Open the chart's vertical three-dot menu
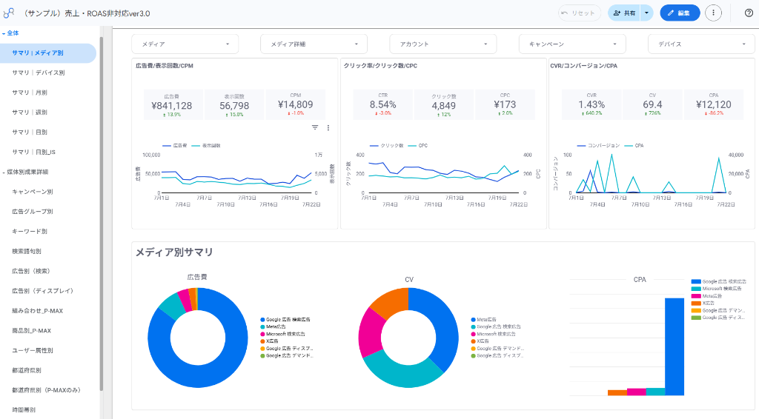The height and width of the screenshot is (419, 759). click(328, 127)
